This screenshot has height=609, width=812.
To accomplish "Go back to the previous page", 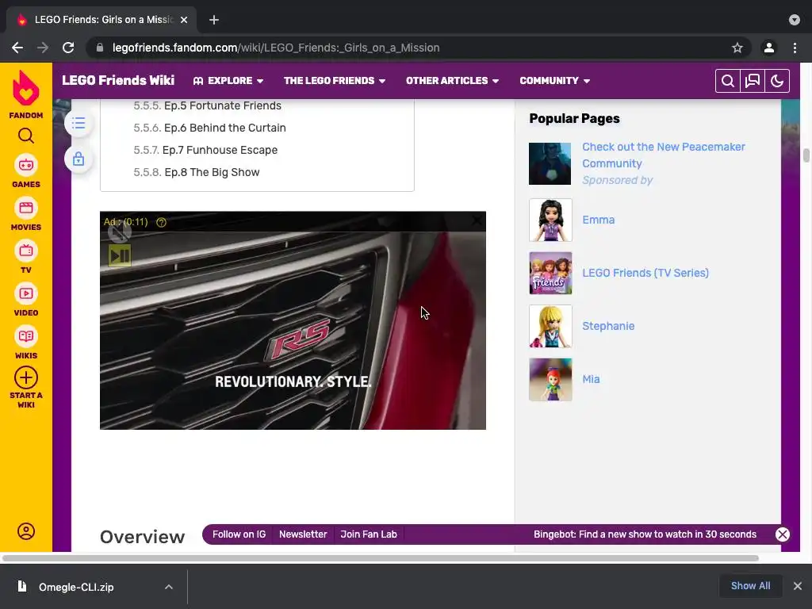I will pos(17,48).
